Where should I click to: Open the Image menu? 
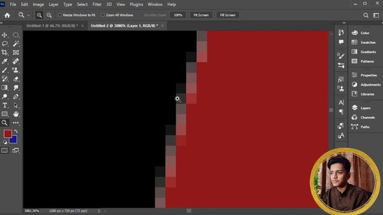coord(38,4)
